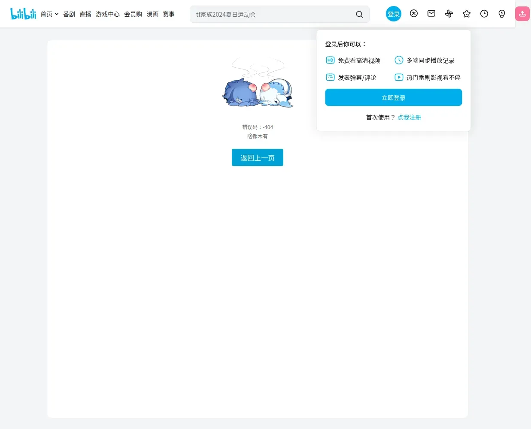Open the creation center lightbulb icon
The image size is (531, 429).
502,14
